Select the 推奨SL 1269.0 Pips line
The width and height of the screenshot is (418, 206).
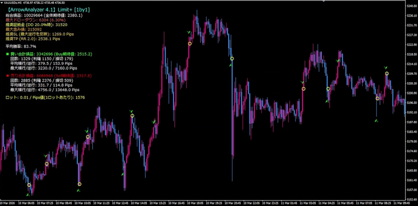tap(40, 34)
